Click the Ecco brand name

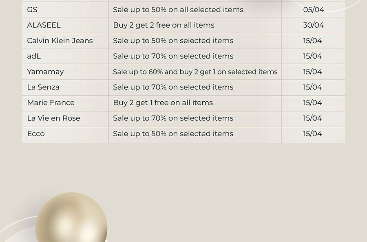point(36,134)
